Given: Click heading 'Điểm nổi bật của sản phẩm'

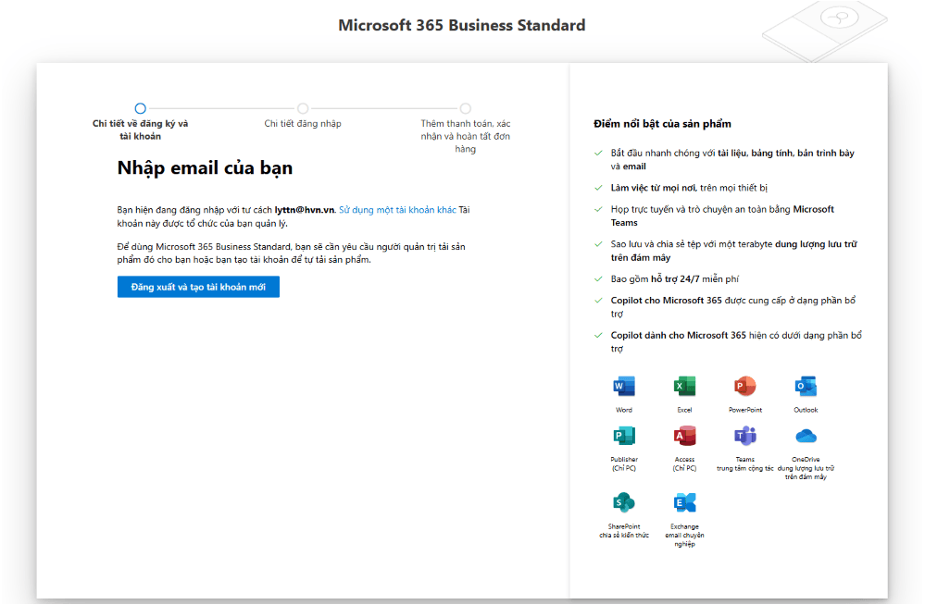Looking at the screenshot, I should (662, 124).
